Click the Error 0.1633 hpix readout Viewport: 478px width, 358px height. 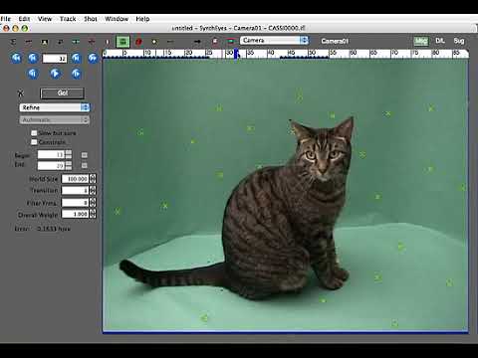pyautogui.click(x=43, y=229)
